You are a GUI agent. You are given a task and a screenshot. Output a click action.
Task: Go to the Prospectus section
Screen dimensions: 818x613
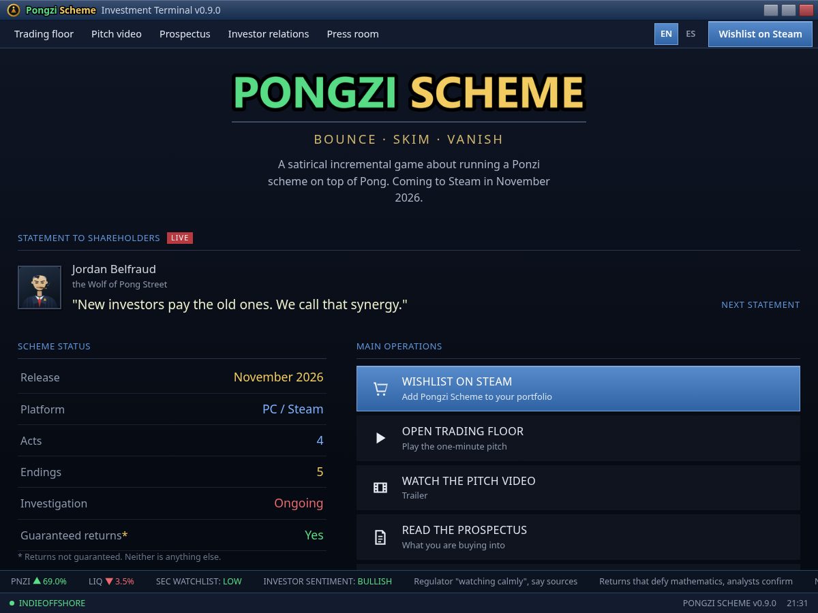pos(185,34)
